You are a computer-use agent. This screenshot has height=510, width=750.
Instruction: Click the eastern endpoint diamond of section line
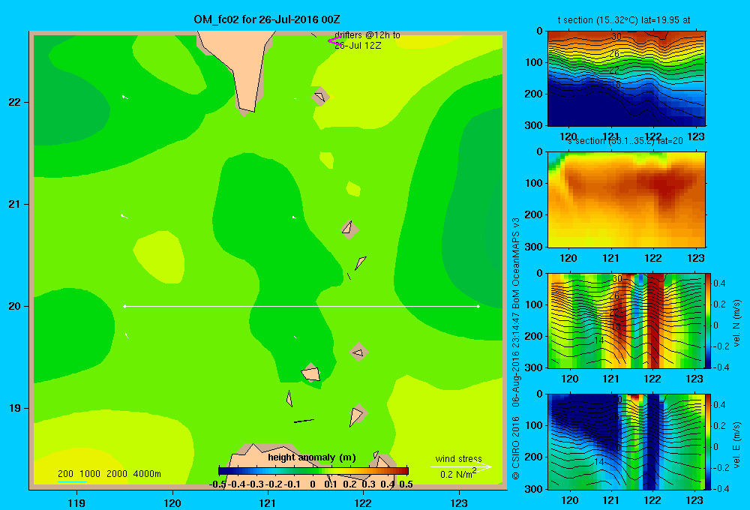[x=478, y=306]
